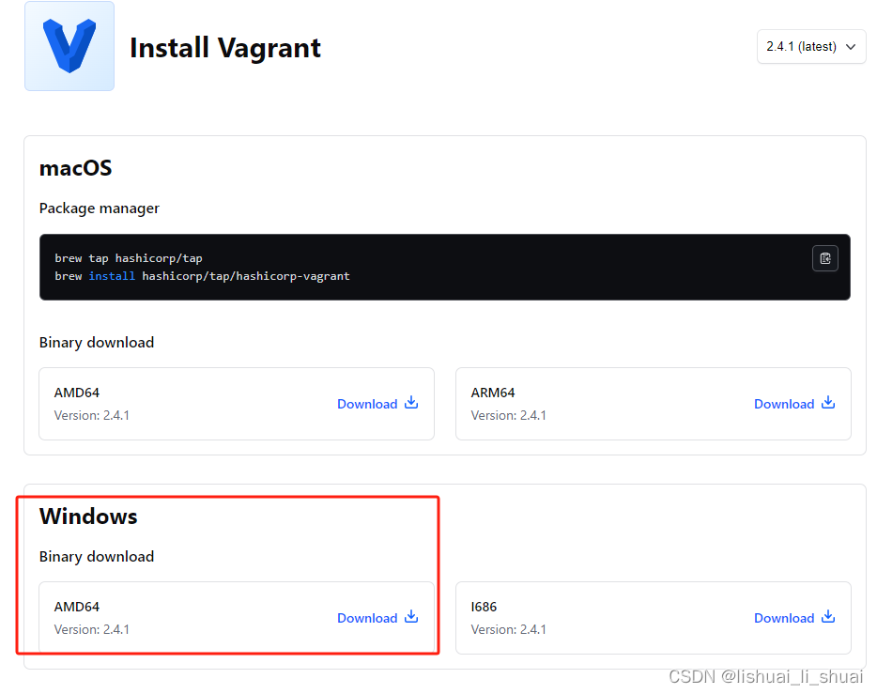This screenshot has height=694, width=877.
Task: Download the macOS AMD64 binary
Action: tap(368, 403)
